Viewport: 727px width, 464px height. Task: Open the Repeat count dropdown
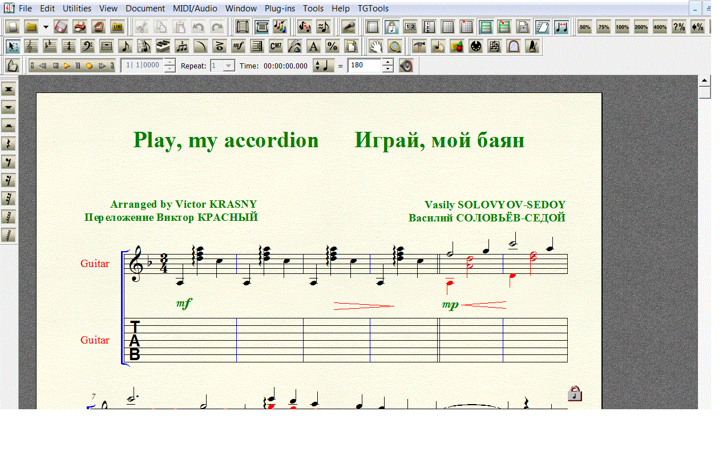(228, 66)
